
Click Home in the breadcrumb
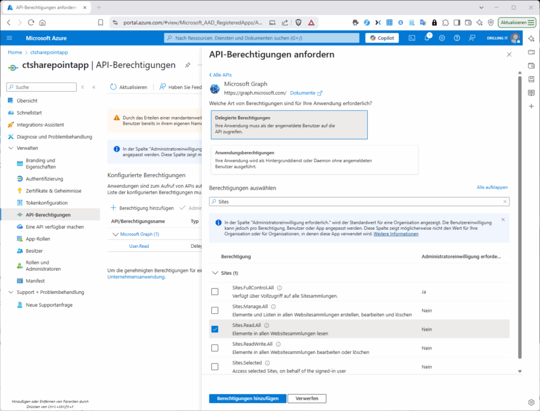[x=15, y=52]
